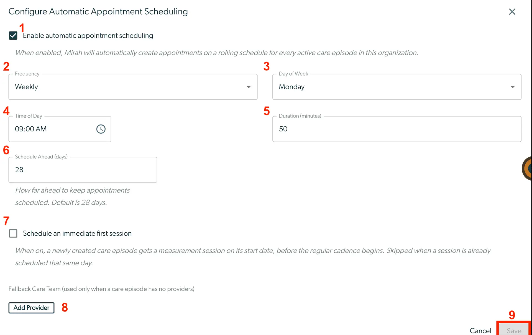The image size is (532, 335).
Task: Cancel the configuration changes
Action: tap(480, 331)
